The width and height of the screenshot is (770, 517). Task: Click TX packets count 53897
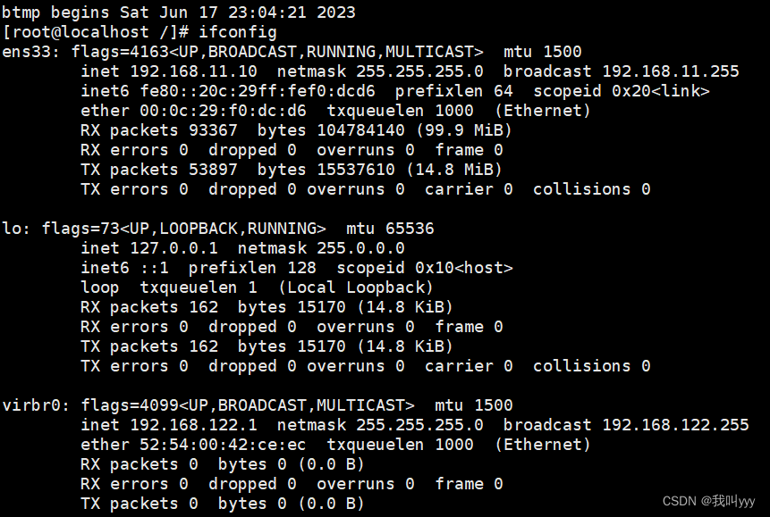(x=213, y=170)
